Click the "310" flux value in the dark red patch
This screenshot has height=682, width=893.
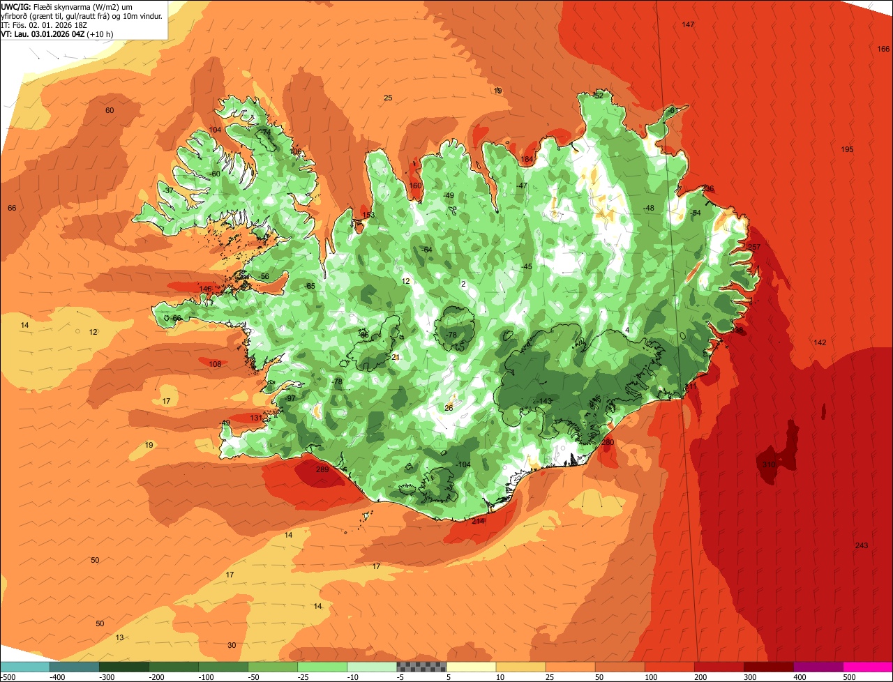[769, 464]
